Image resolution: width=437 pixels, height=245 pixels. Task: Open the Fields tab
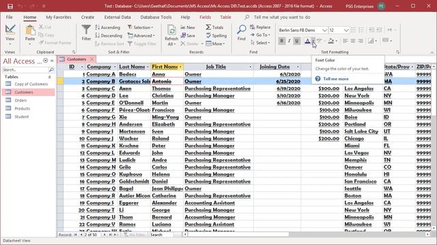click(205, 17)
